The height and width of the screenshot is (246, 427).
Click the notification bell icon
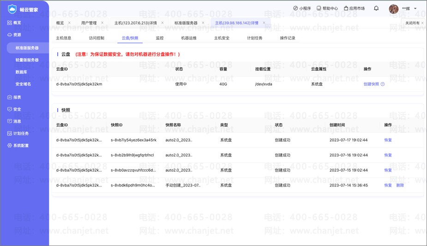[376, 8]
